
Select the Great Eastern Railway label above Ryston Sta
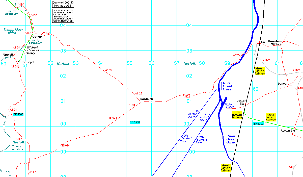(x=270, y=117)
